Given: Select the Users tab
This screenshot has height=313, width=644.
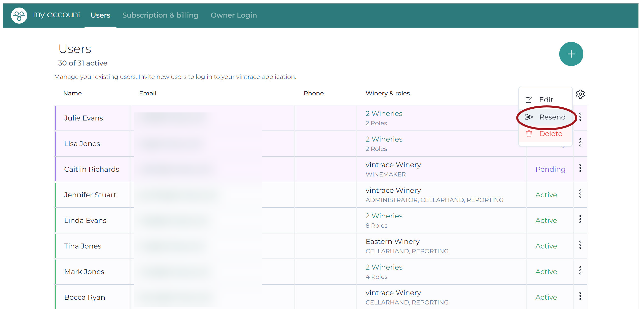Looking at the screenshot, I should point(100,15).
